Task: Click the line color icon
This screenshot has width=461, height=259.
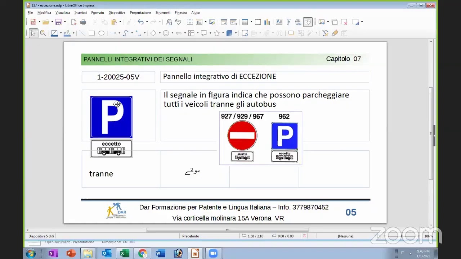Action: pos(54,33)
